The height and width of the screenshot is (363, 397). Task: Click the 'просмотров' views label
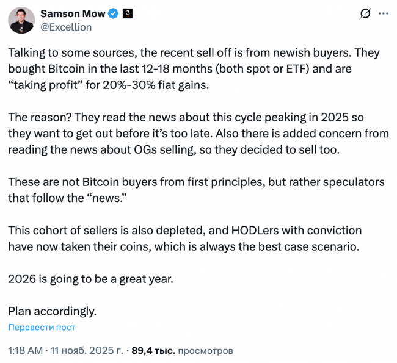[205, 351]
